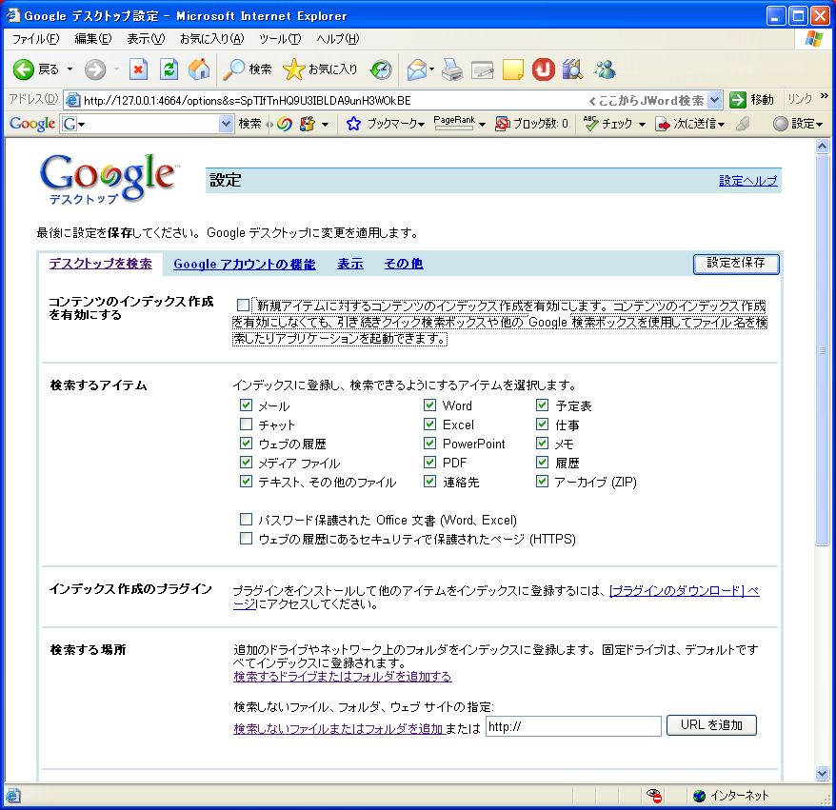Click the URL を追加 button

click(711, 725)
